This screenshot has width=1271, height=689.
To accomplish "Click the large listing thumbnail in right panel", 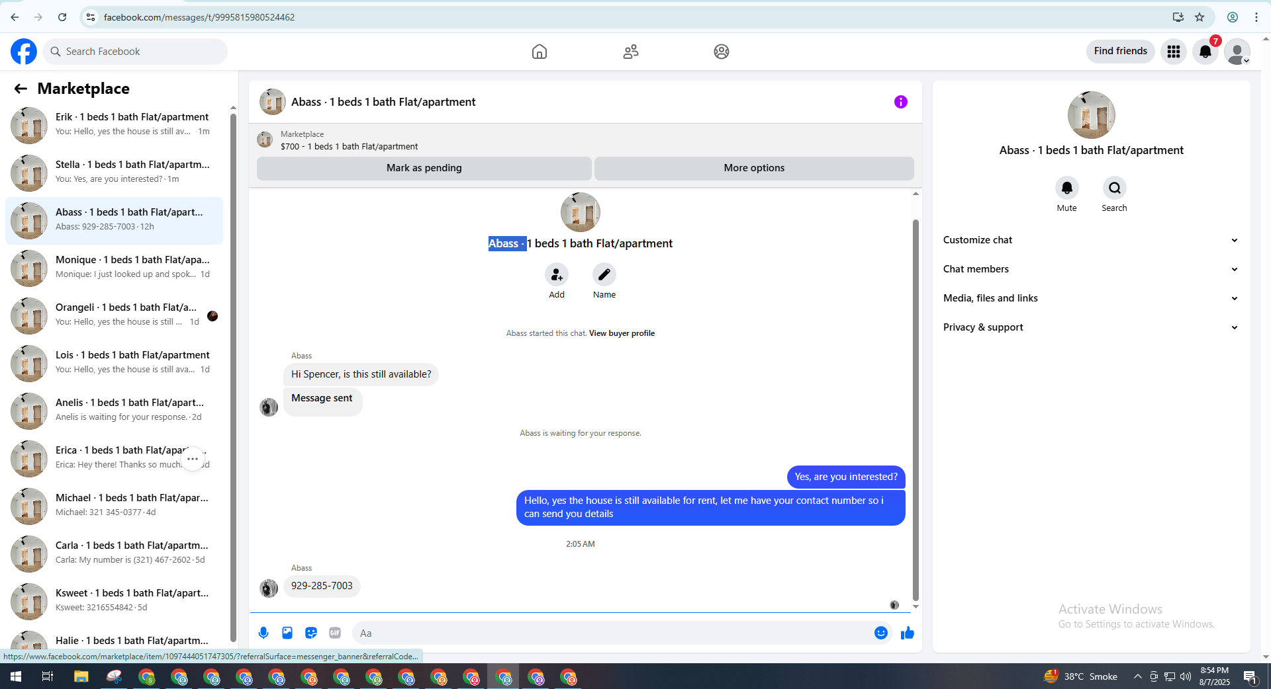I will coord(1092,115).
